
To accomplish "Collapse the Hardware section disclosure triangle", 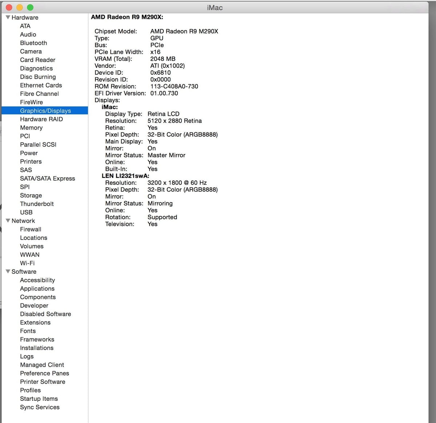I will [x=8, y=17].
